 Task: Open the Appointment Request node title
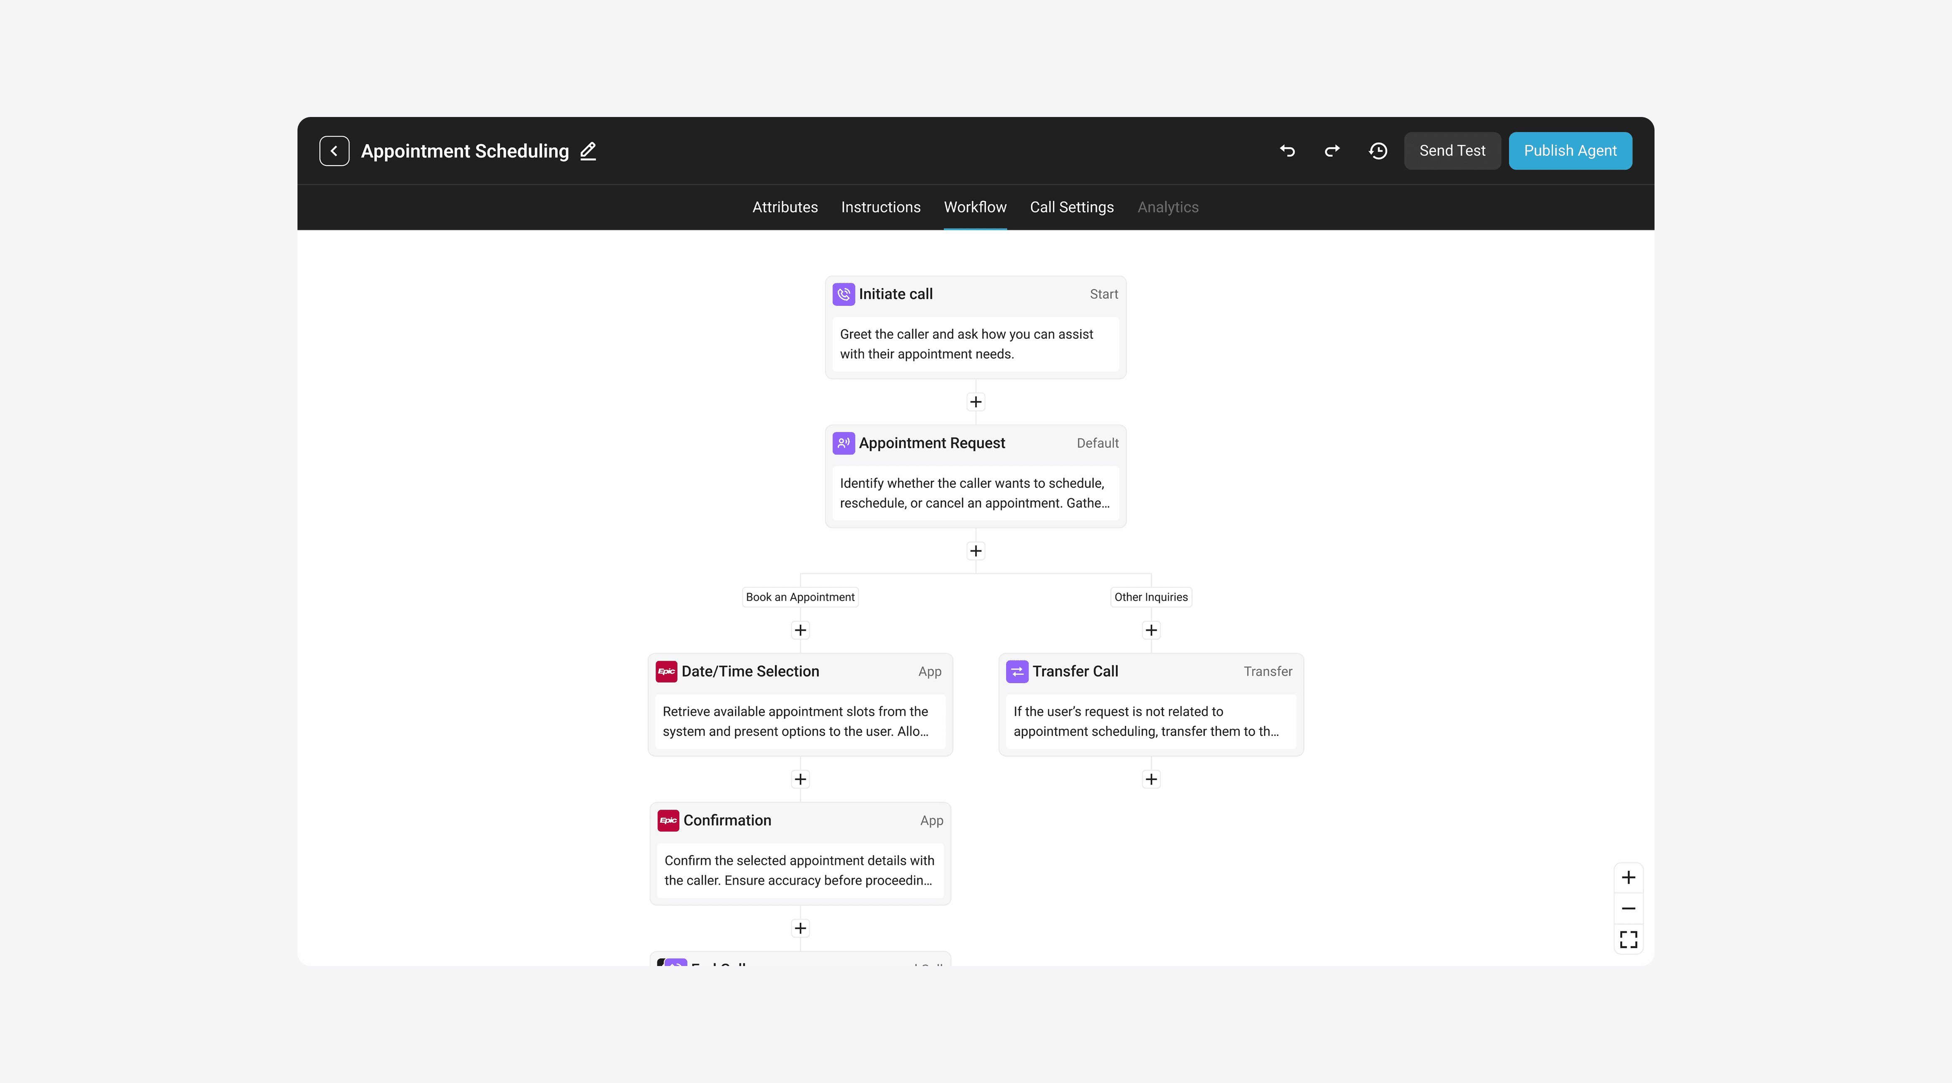point(932,443)
